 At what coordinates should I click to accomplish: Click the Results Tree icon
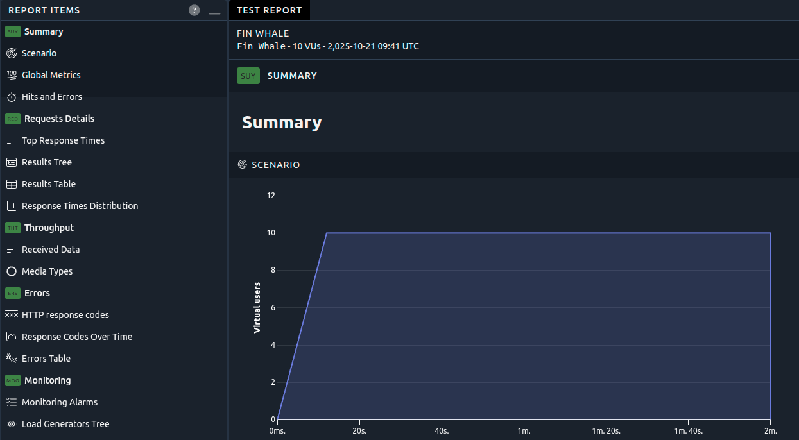(x=12, y=162)
